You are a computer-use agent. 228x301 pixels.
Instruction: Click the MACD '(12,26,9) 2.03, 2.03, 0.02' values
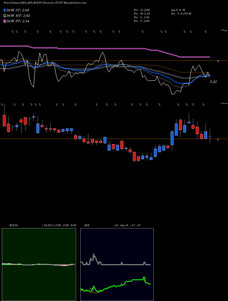(59, 225)
